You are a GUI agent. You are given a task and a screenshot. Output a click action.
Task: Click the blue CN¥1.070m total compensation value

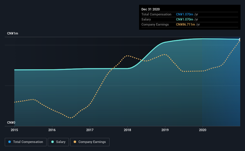coord(184,14)
